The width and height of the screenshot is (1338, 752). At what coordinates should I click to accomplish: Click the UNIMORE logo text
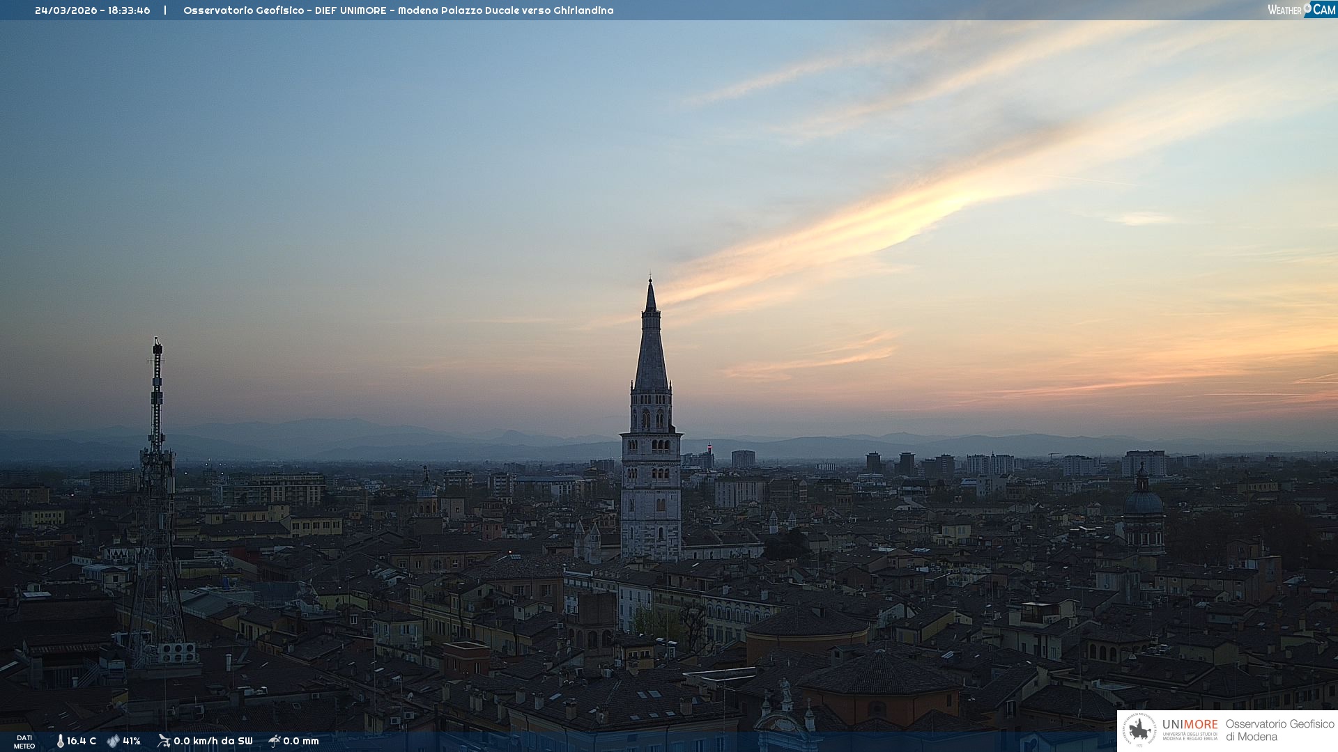pyautogui.click(x=1190, y=724)
